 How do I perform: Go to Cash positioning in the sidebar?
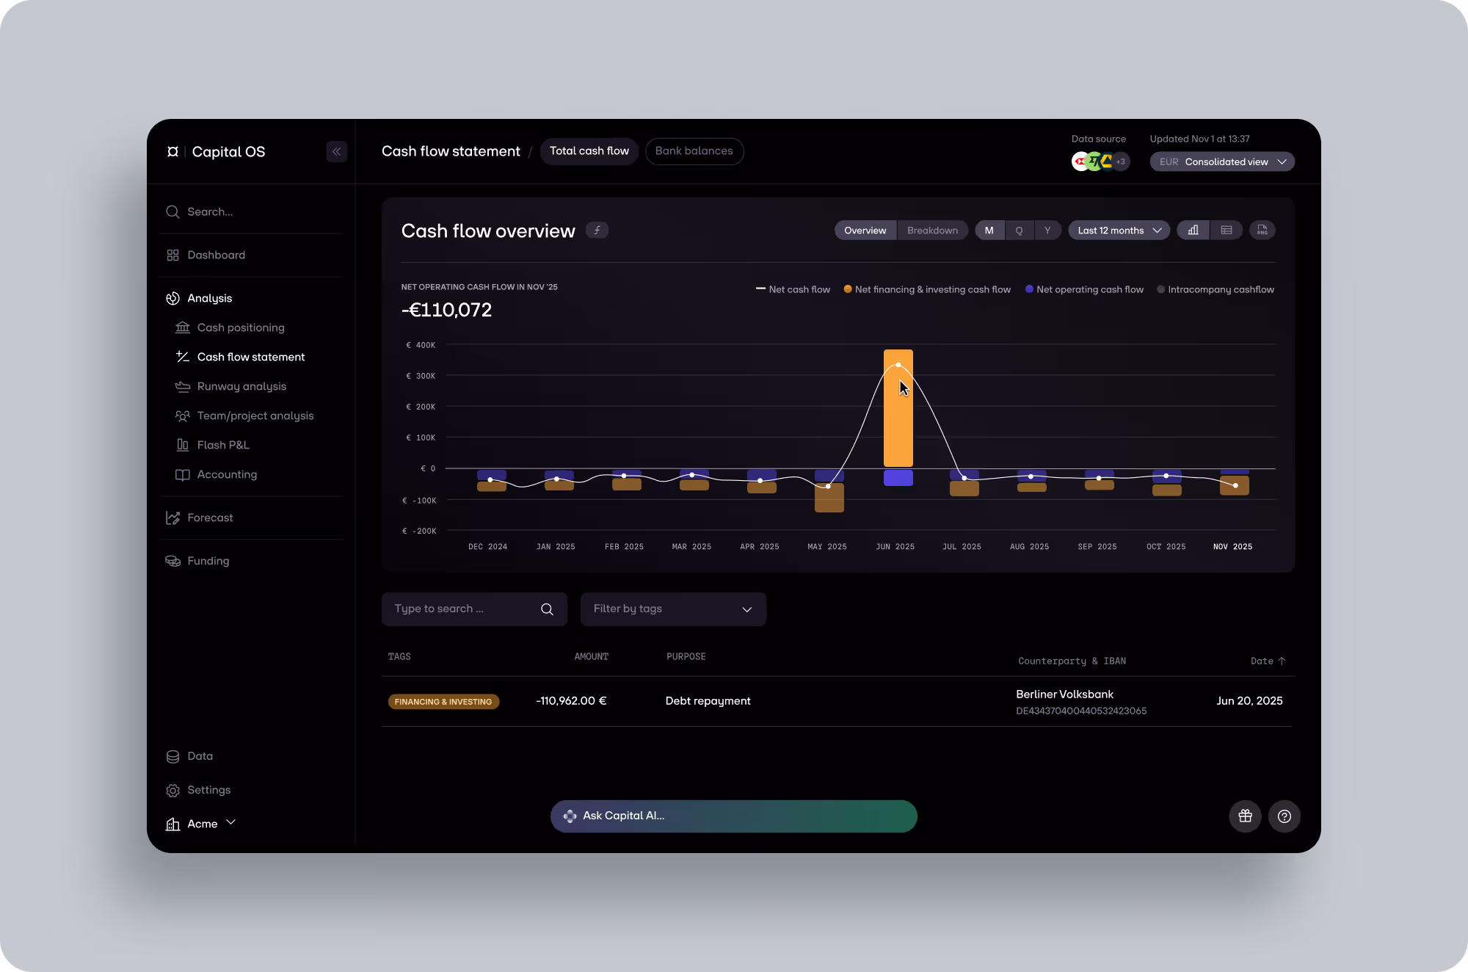click(240, 327)
